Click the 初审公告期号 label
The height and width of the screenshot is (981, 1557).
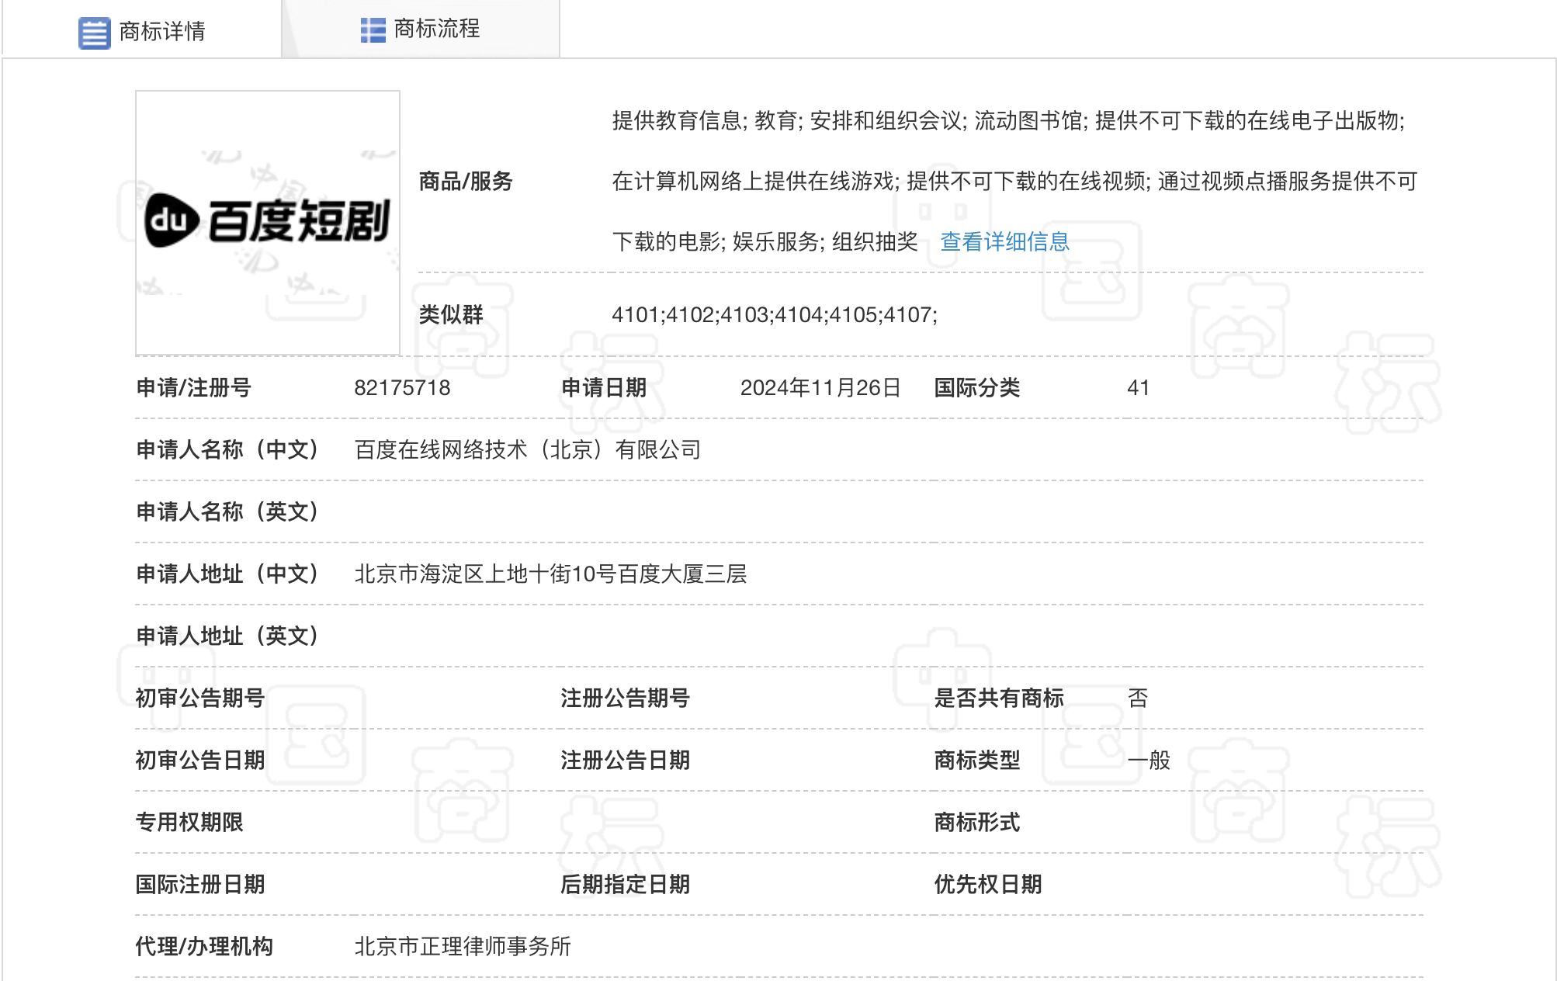tap(200, 698)
